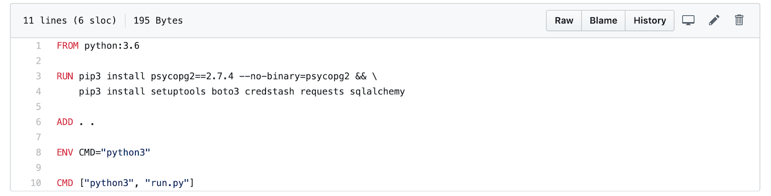Click the 195 Bytes file size label
The image size is (771, 196).
tap(158, 21)
